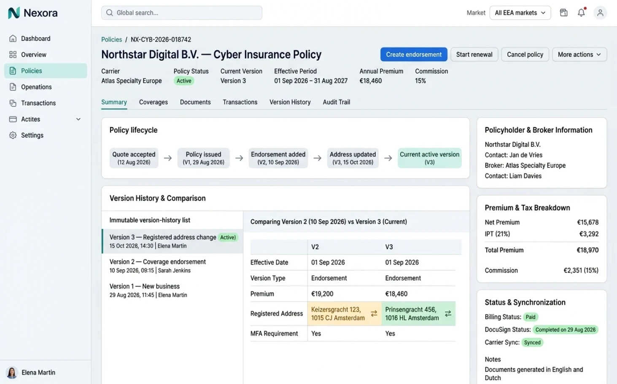
Task: Click swap arrows beside Prinsengracht address
Action: pyautogui.click(x=448, y=314)
